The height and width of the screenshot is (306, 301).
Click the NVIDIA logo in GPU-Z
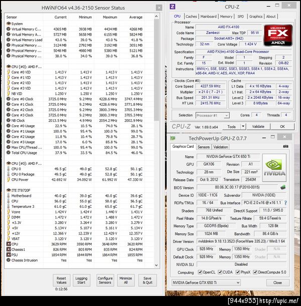coord(274,168)
